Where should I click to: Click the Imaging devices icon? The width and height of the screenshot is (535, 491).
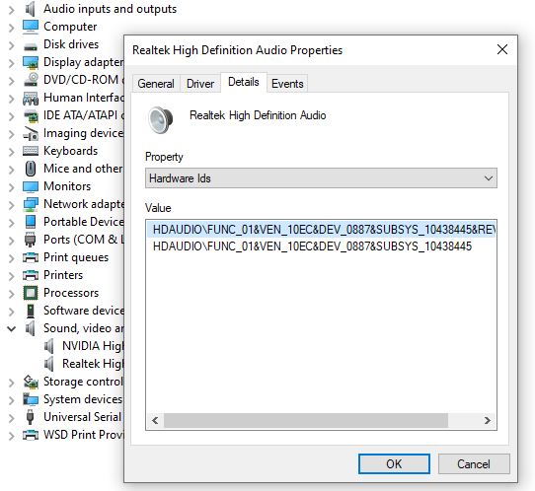[31, 133]
